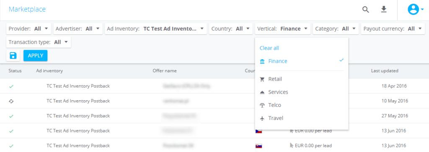This screenshot has width=429, height=152.
Task: Click the 27 May 2016 date cell
Action: [x=395, y=116]
